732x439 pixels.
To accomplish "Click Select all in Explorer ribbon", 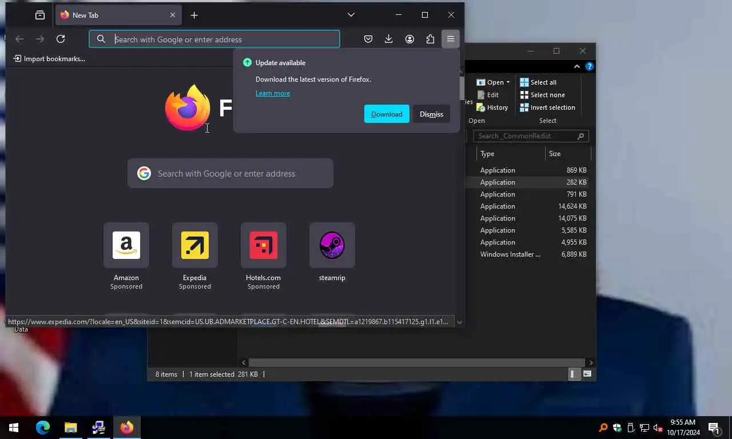I will coord(538,82).
